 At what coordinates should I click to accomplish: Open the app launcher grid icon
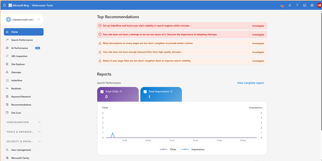click(x=4, y=5)
